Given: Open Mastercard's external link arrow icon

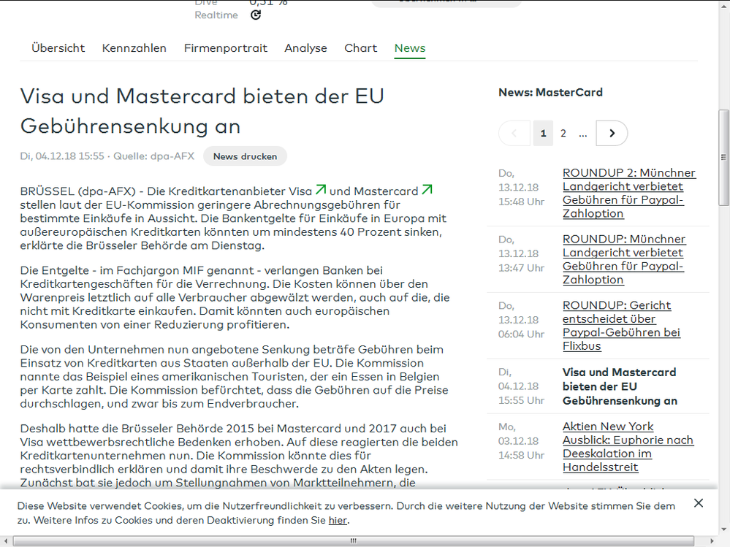Looking at the screenshot, I should click(x=426, y=188).
